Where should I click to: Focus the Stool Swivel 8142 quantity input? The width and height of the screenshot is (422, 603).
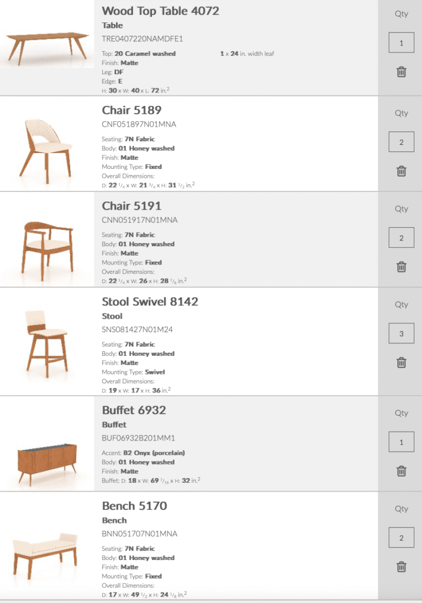coord(401,334)
